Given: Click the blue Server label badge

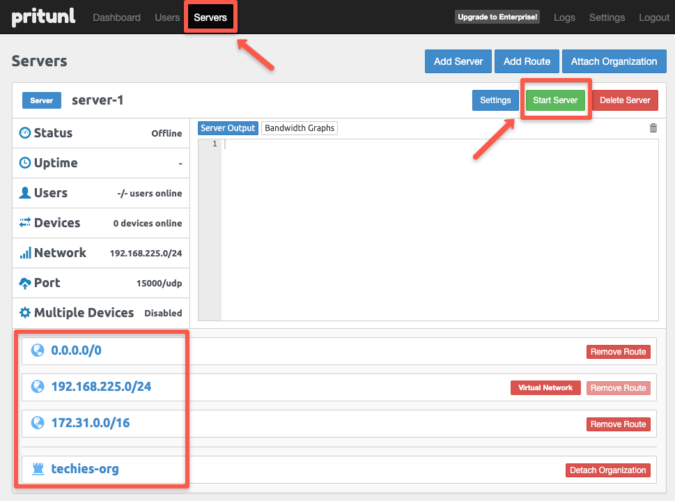Looking at the screenshot, I should pos(42,100).
